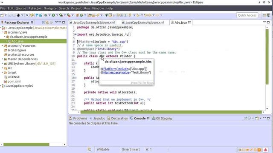Click the Open Perspective icon
This screenshot has width=273, height=153.
(264, 15)
